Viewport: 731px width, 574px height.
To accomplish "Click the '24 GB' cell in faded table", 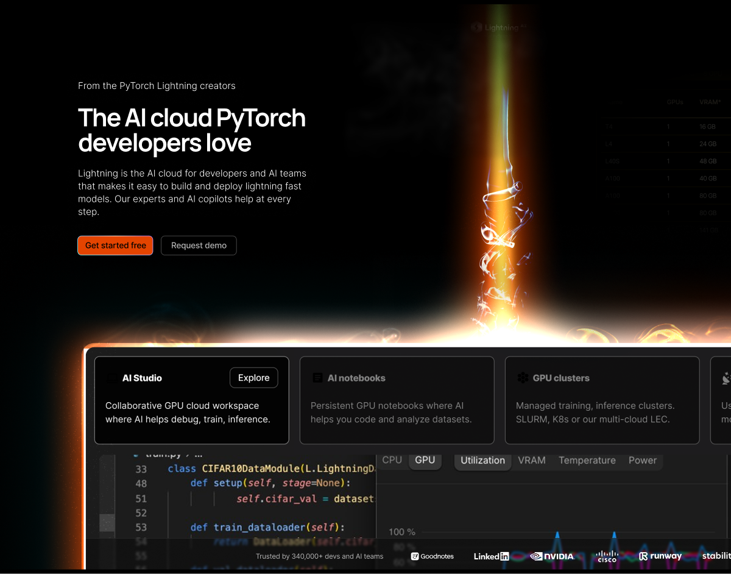I will pos(708,144).
